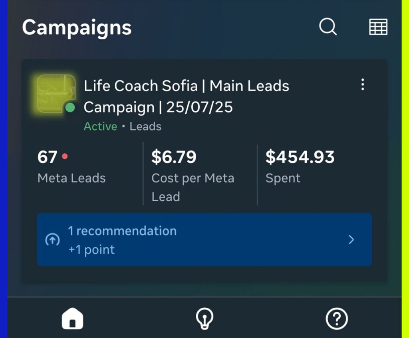Go to the Home tab
Image resolution: width=409 pixels, height=338 pixels.
click(x=72, y=319)
